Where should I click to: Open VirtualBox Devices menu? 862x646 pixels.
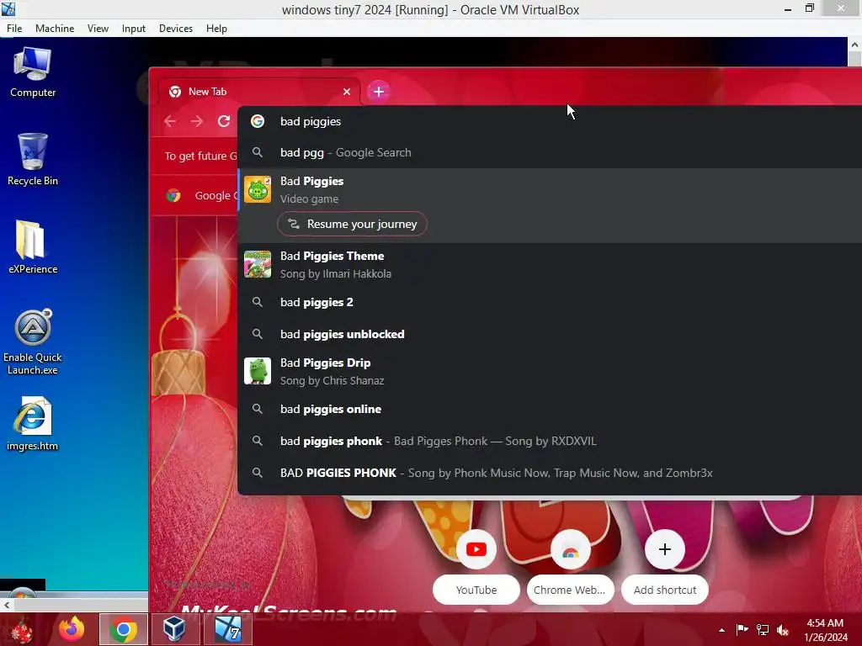175,29
